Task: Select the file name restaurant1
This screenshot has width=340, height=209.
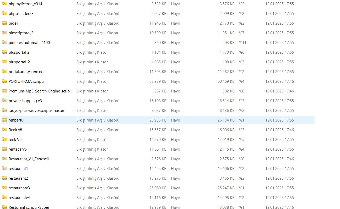Action: [18, 169]
